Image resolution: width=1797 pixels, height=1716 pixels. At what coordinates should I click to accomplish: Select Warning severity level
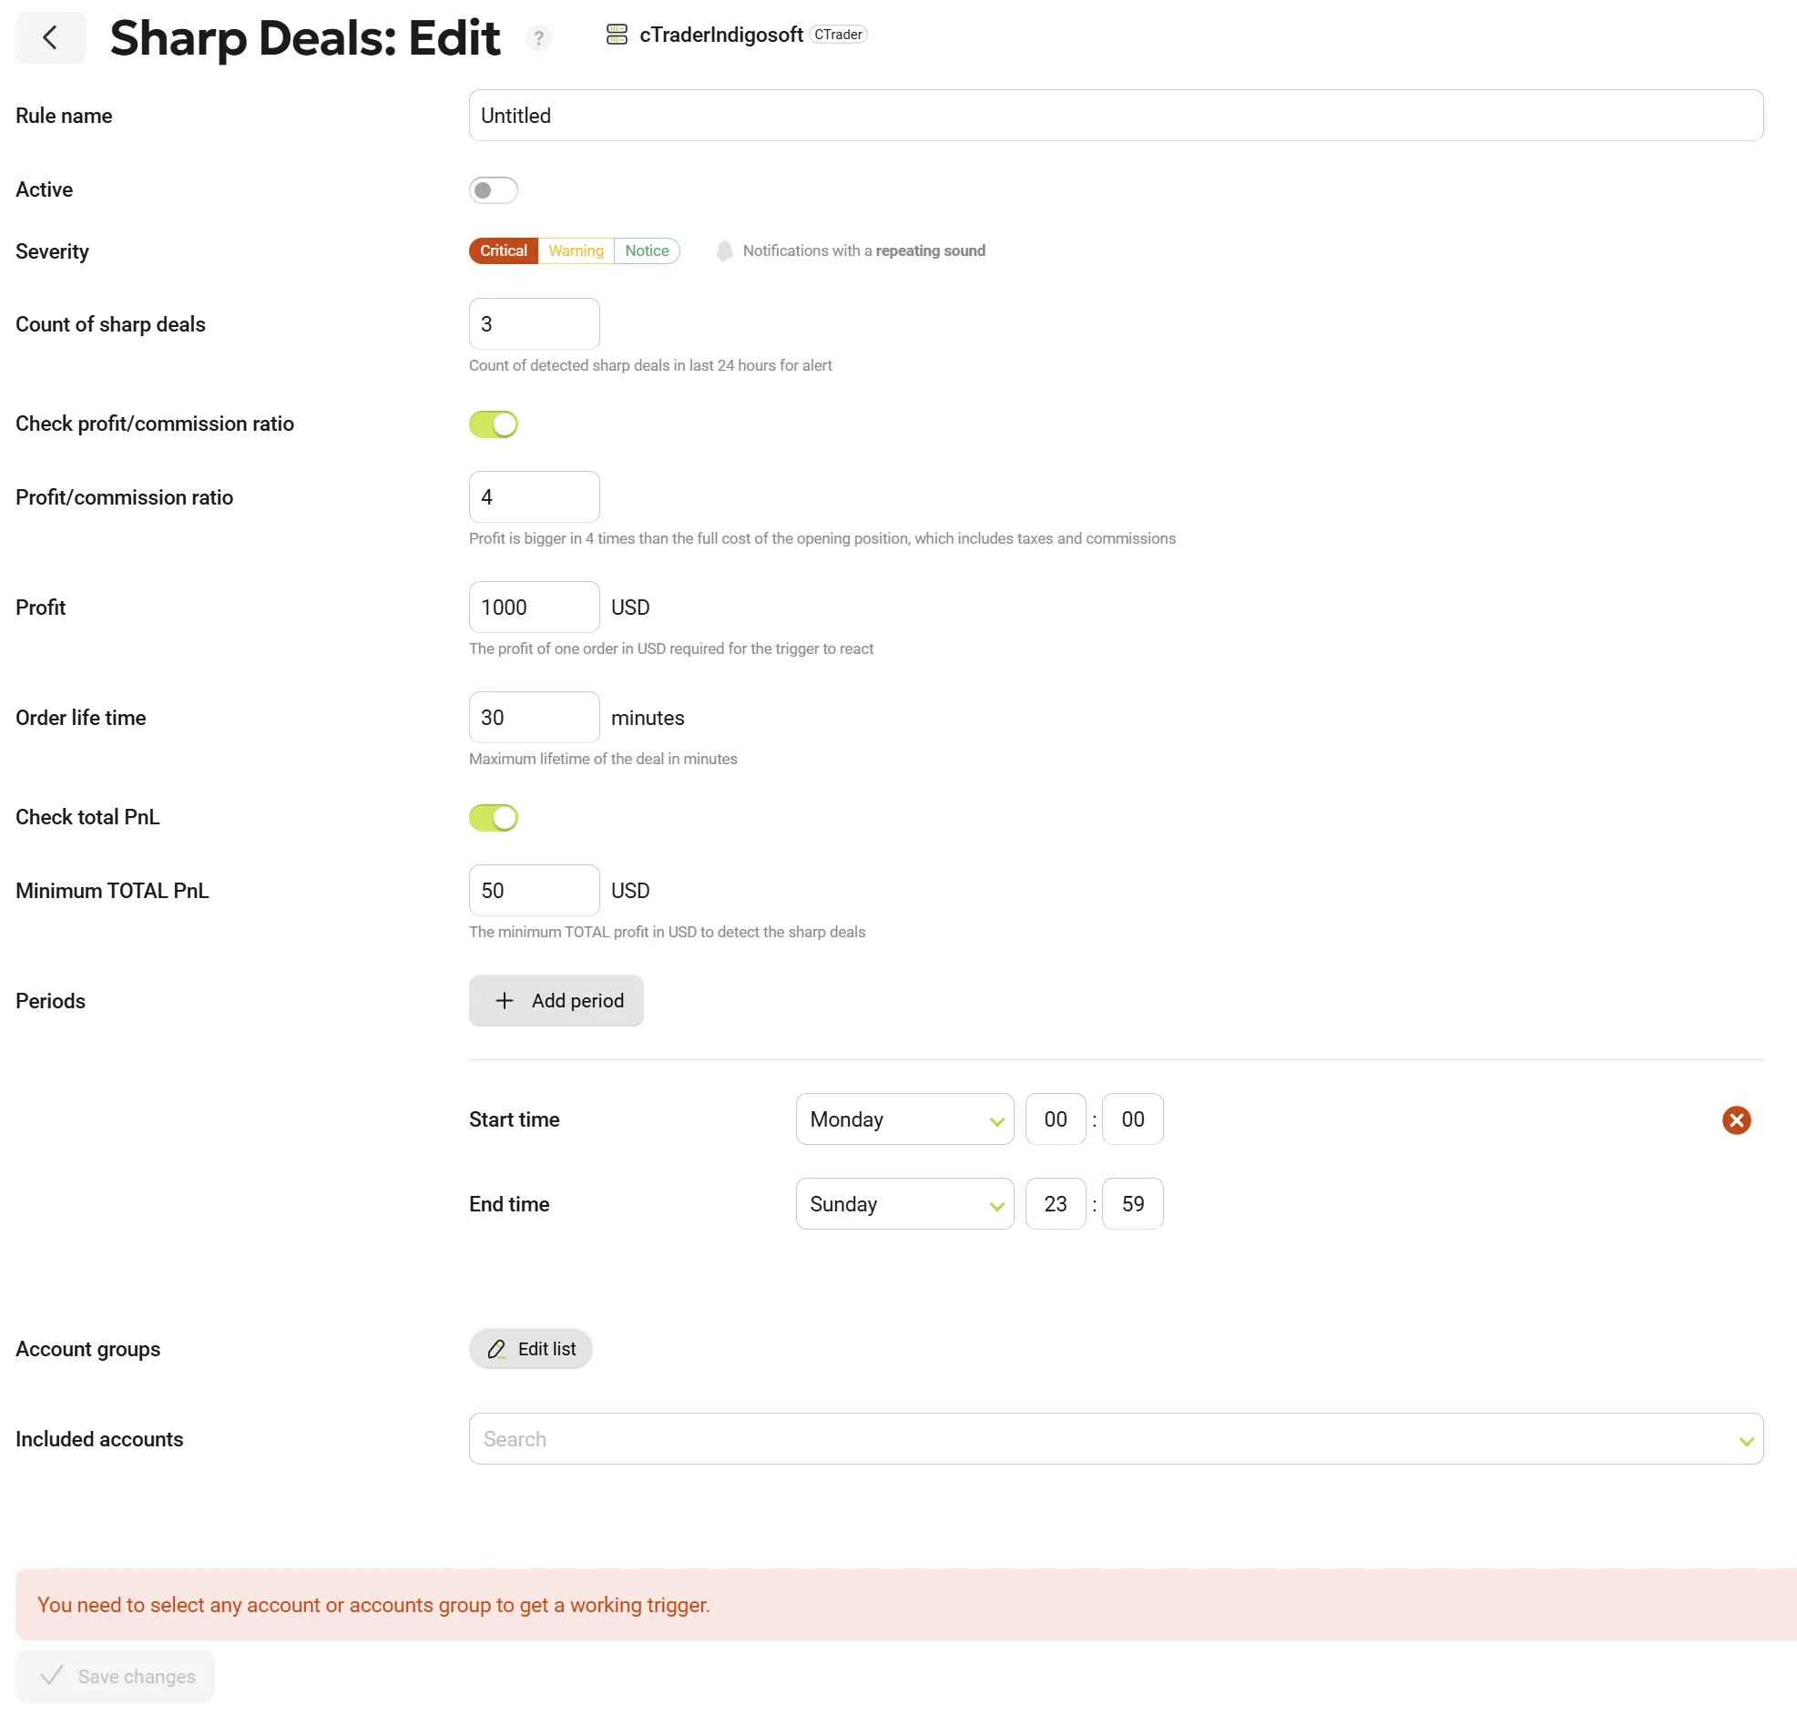[x=576, y=250]
